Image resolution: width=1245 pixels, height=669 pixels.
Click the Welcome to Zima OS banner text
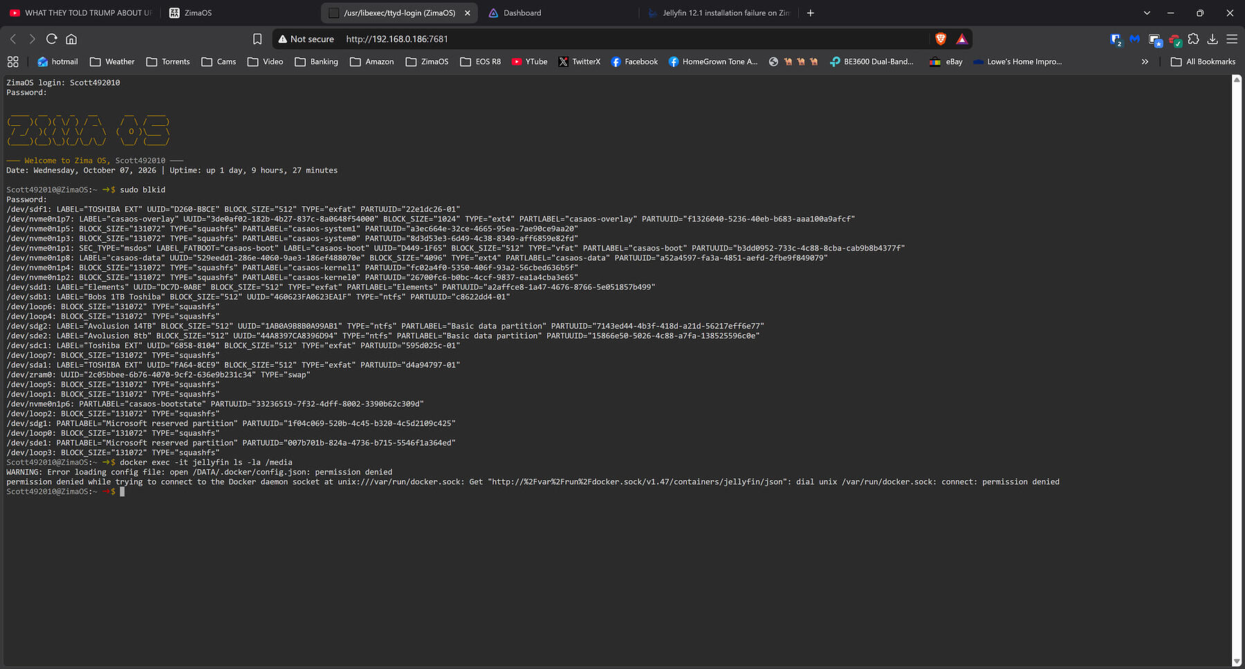95,161
